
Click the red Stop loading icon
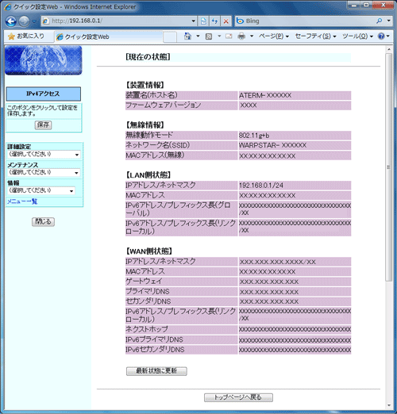click(225, 21)
